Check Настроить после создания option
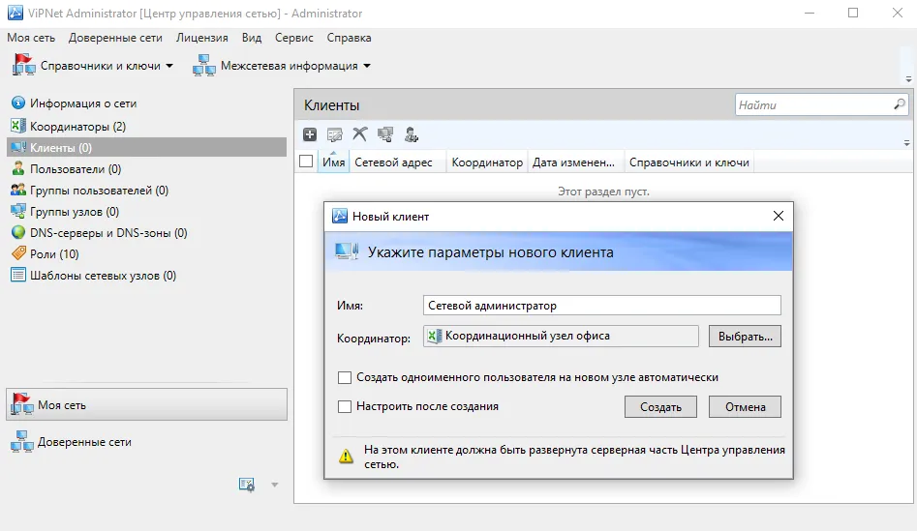This screenshot has width=917, height=531. click(x=345, y=406)
